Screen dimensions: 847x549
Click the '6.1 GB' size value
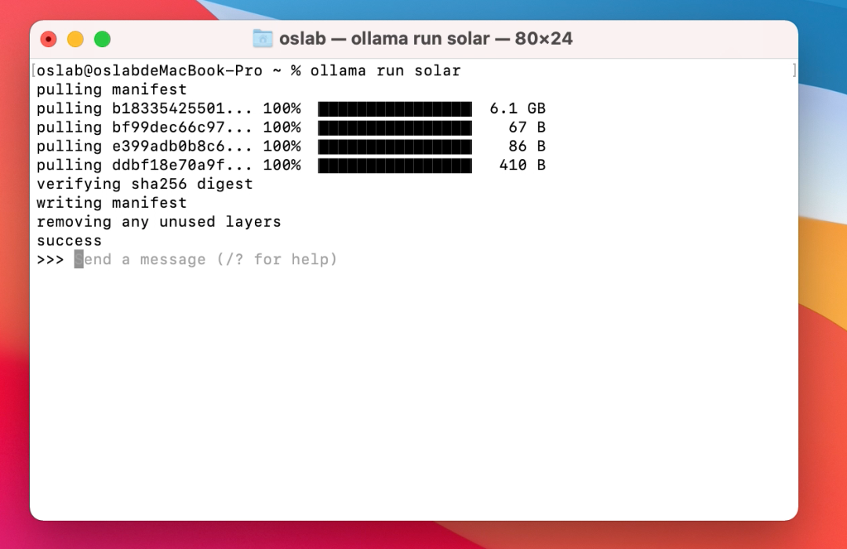click(518, 108)
